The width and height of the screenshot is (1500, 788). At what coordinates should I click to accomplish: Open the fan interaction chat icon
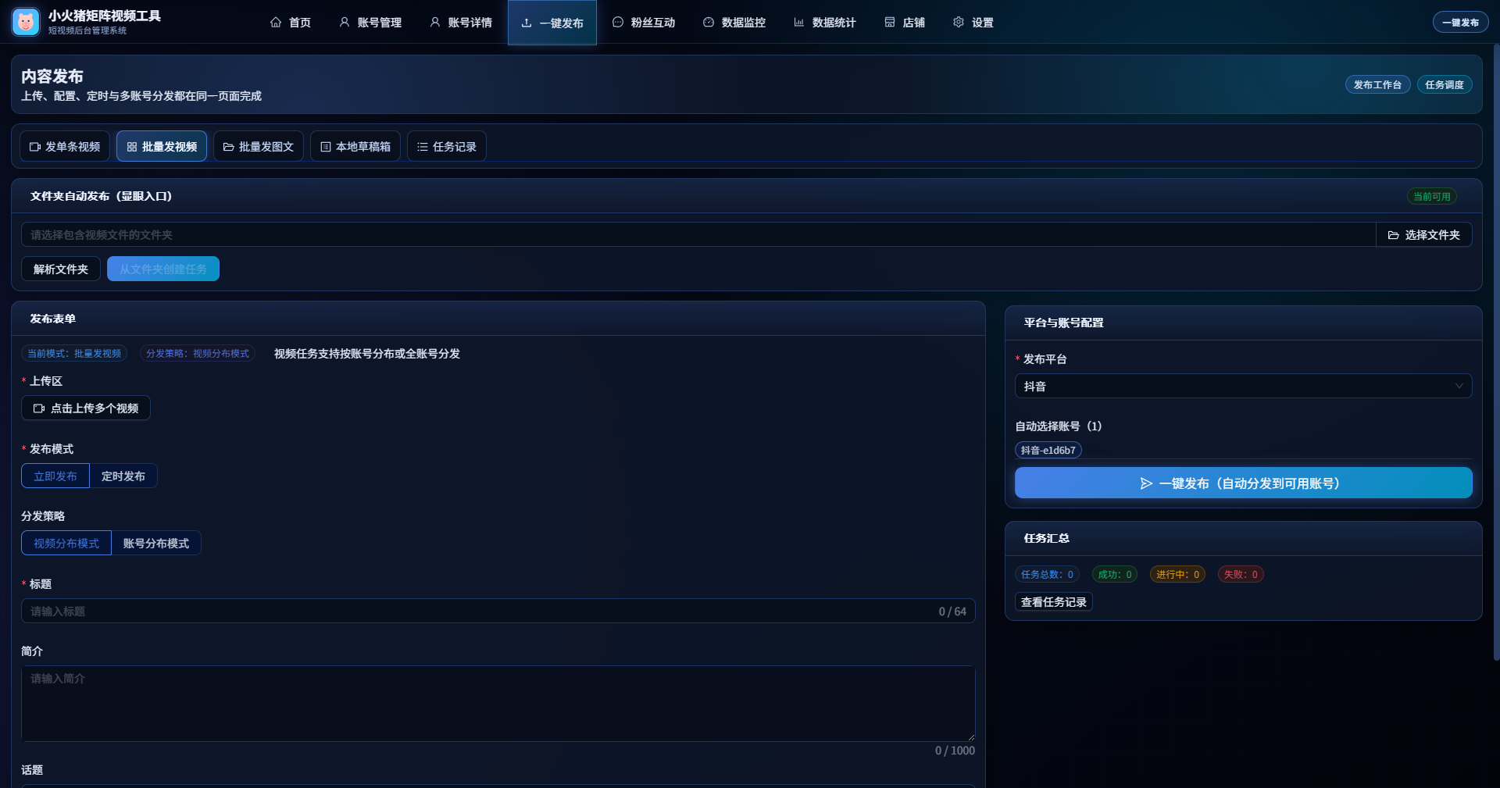pos(618,23)
